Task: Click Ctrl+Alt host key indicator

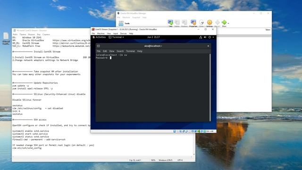Action: [x=210, y=131]
